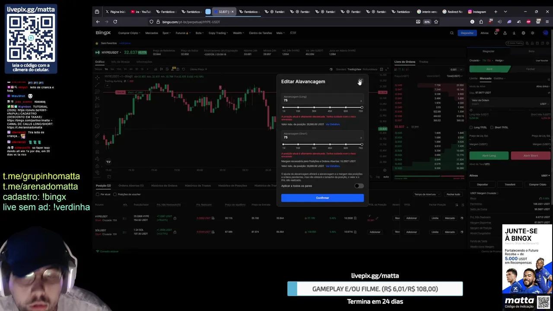Click the Alavancagem (Long) input field
This screenshot has width=553, height=311.
coord(321,99)
